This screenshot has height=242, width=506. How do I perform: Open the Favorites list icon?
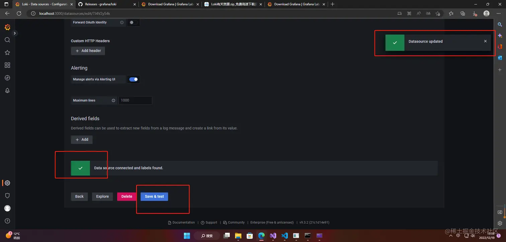(x=451, y=13)
